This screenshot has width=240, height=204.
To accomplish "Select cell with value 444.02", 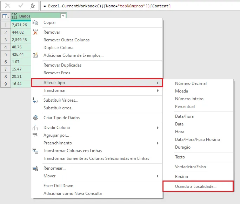I will (21, 32).
